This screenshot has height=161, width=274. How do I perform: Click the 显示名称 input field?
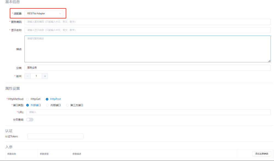[147, 30]
